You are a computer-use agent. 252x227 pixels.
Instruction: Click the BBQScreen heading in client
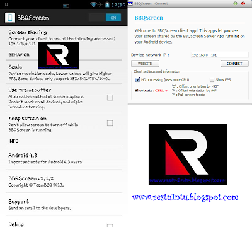(149, 18)
